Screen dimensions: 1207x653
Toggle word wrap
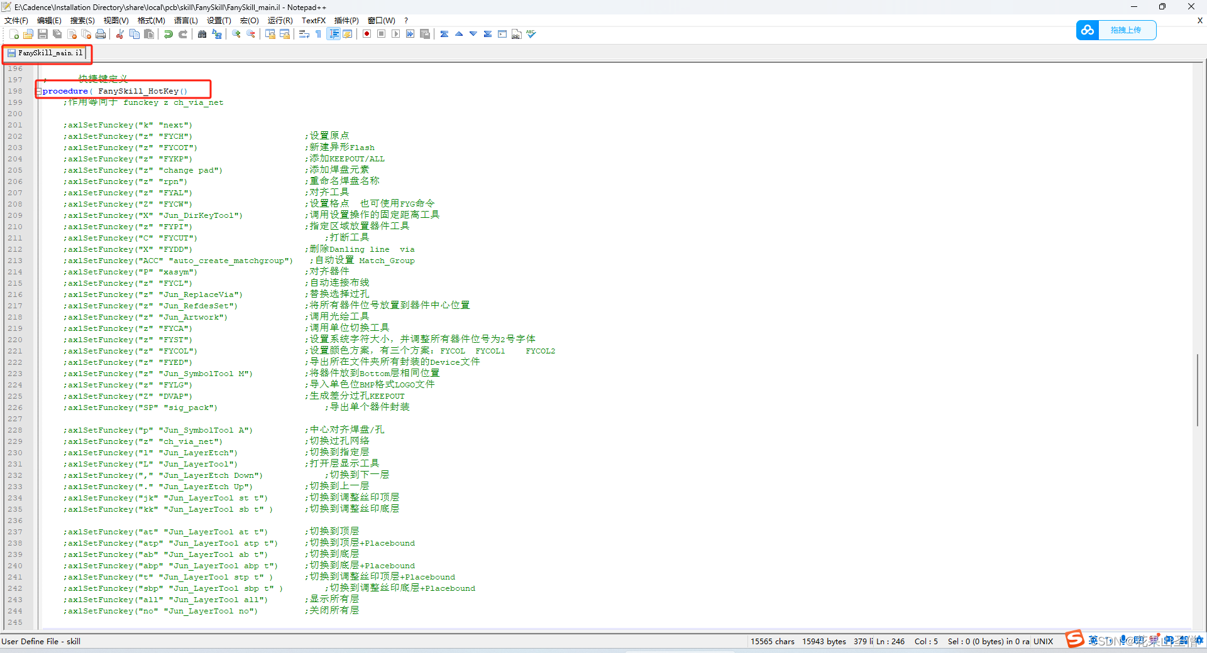tap(304, 34)
